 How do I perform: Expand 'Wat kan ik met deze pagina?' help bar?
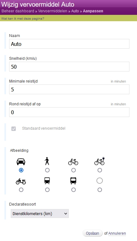23,19
